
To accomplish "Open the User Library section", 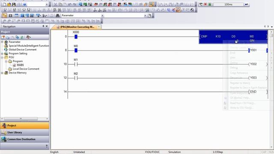I will pos(25,132).
